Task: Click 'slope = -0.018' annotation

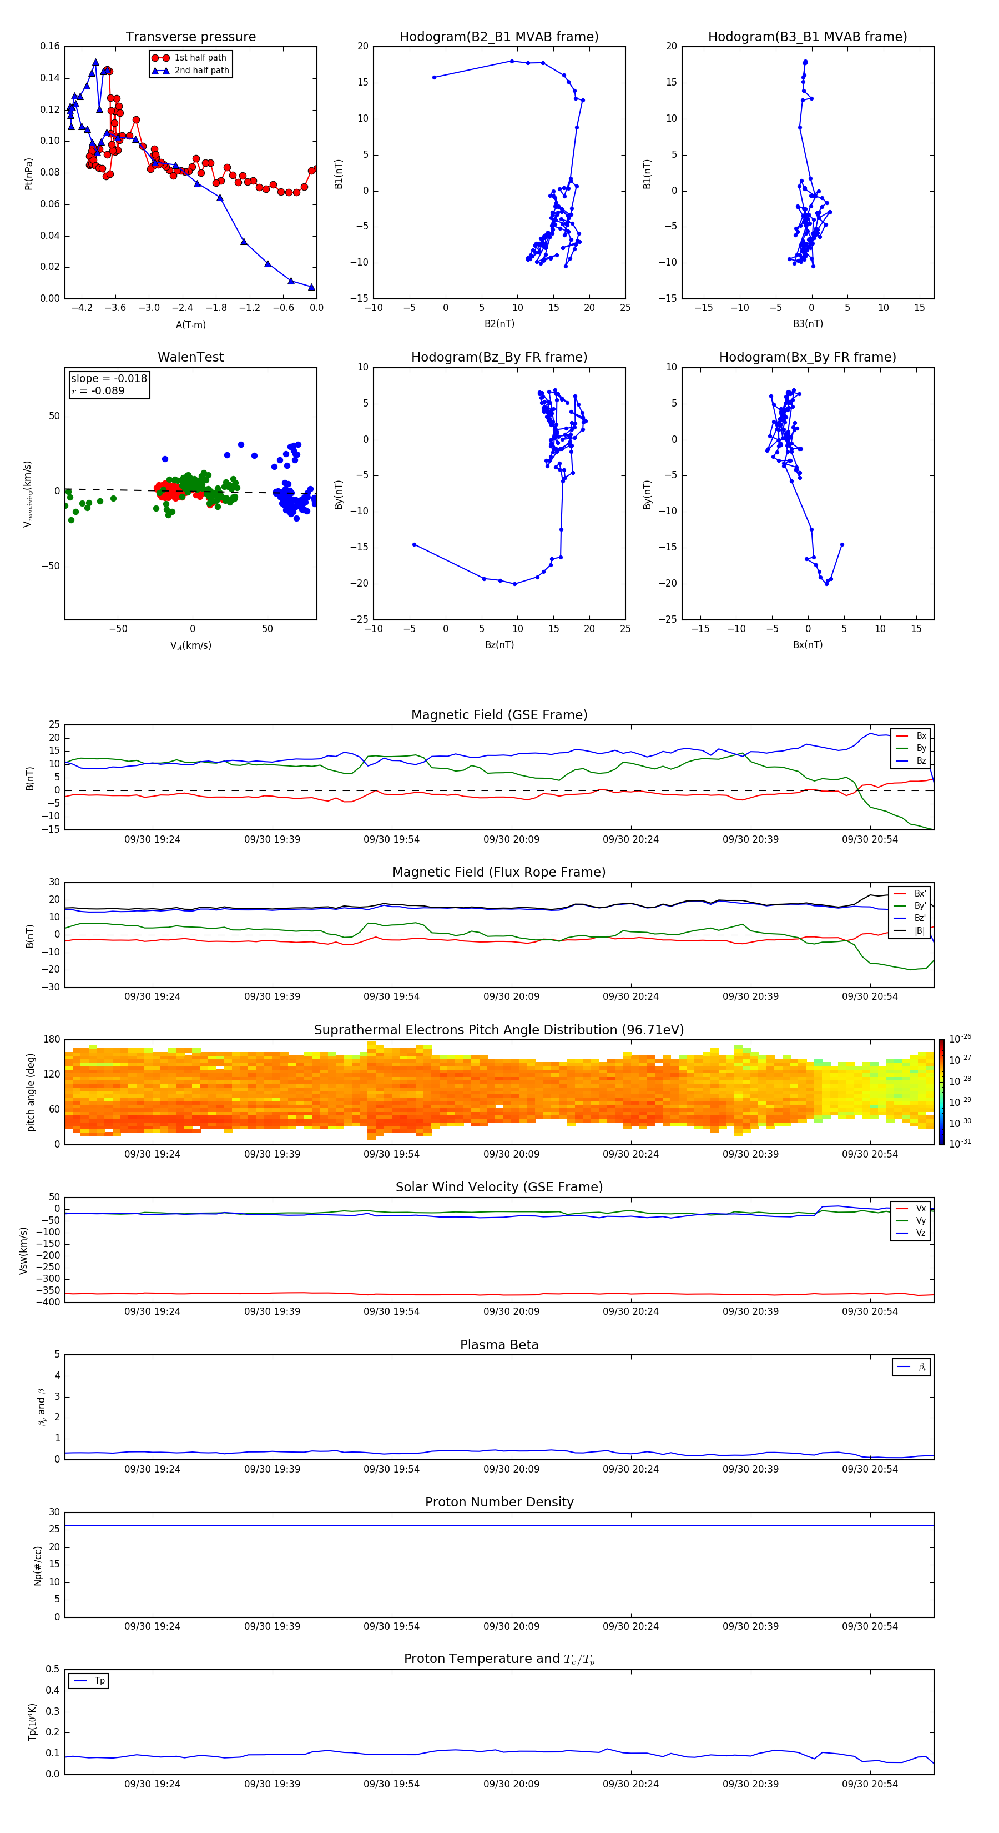Action: [109, 379]
